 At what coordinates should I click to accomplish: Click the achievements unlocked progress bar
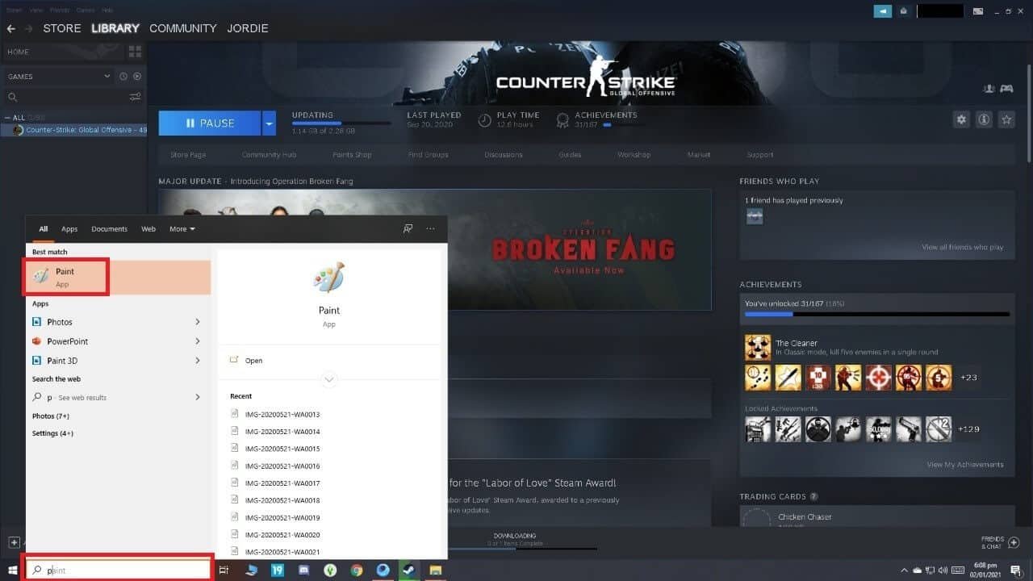pos(877,314)
